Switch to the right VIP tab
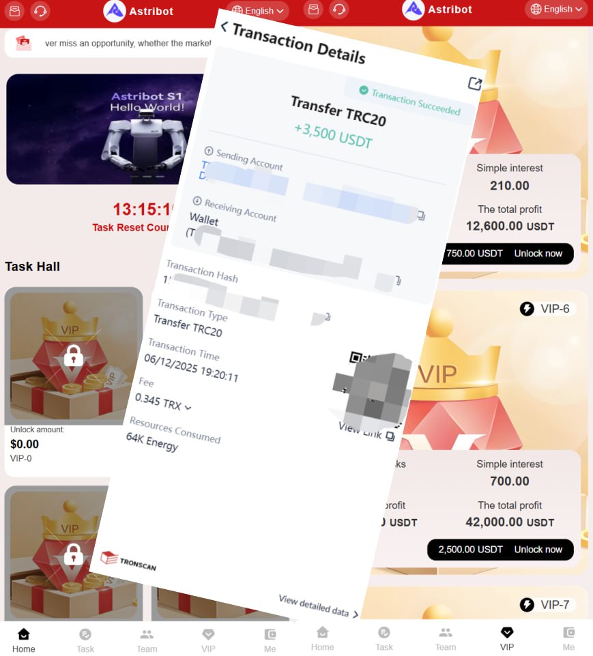 507,638
